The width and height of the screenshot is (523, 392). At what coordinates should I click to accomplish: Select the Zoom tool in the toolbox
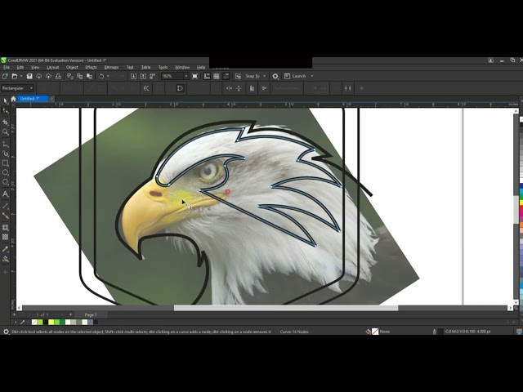[5, 132]
